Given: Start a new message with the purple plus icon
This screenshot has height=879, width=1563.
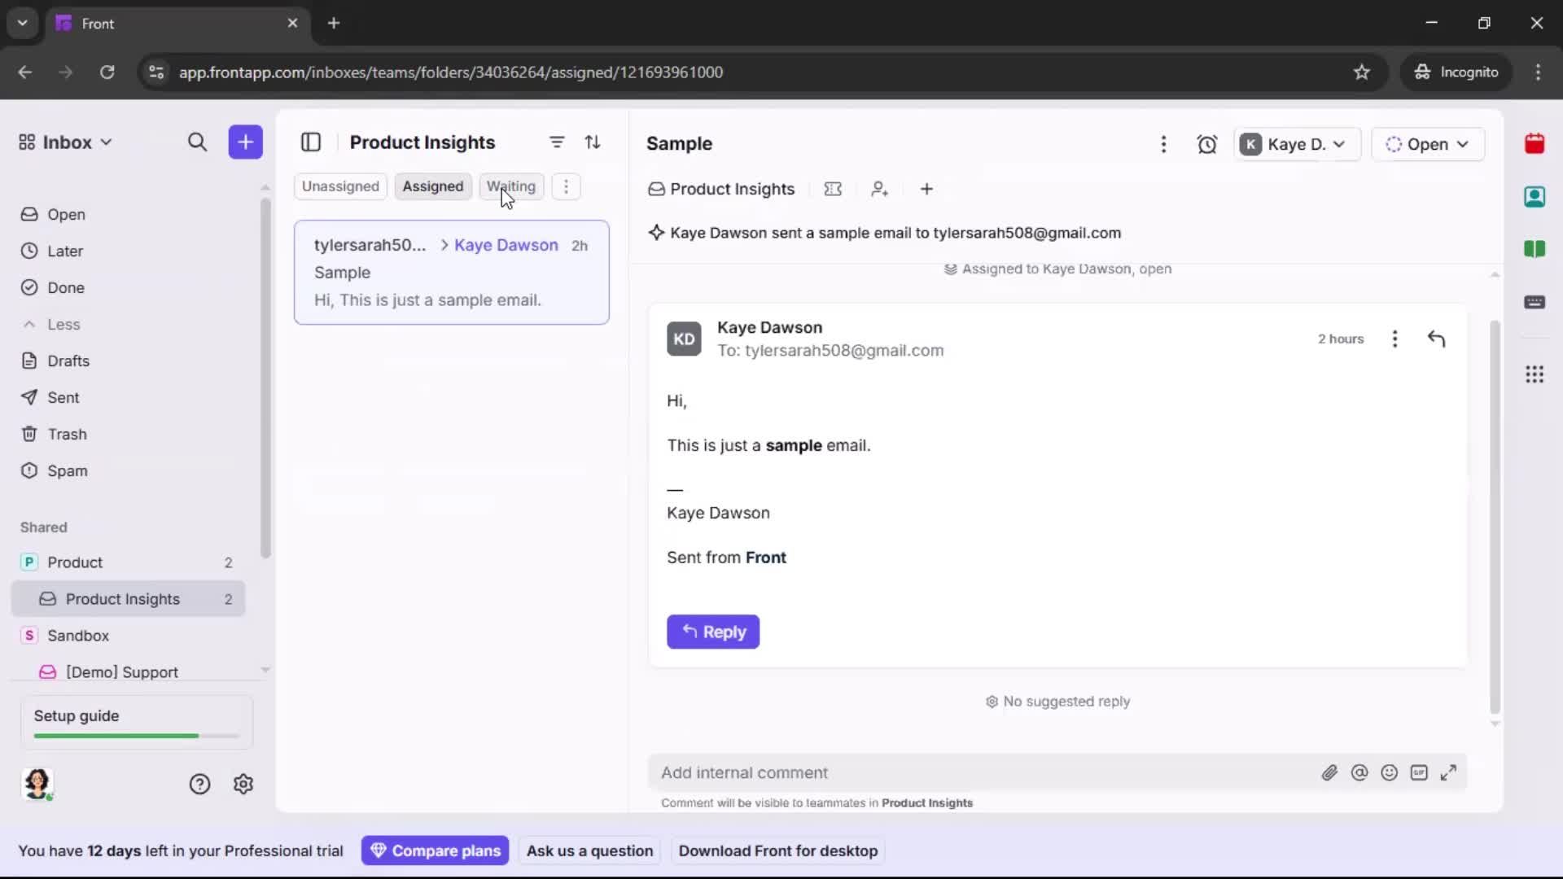Looking at the screenshot, I should tap(245, 142).
